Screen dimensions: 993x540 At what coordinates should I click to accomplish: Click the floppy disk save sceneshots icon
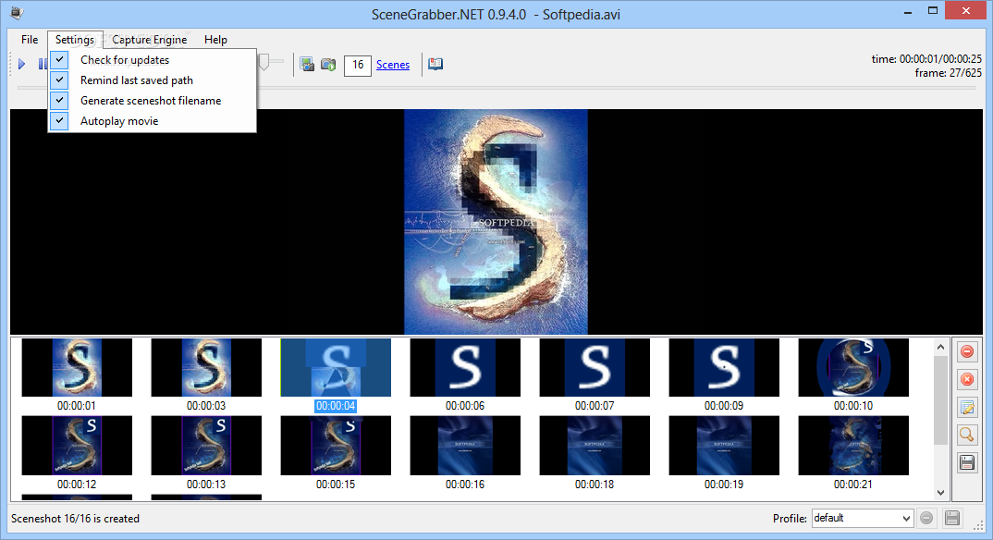pos(967,462)
